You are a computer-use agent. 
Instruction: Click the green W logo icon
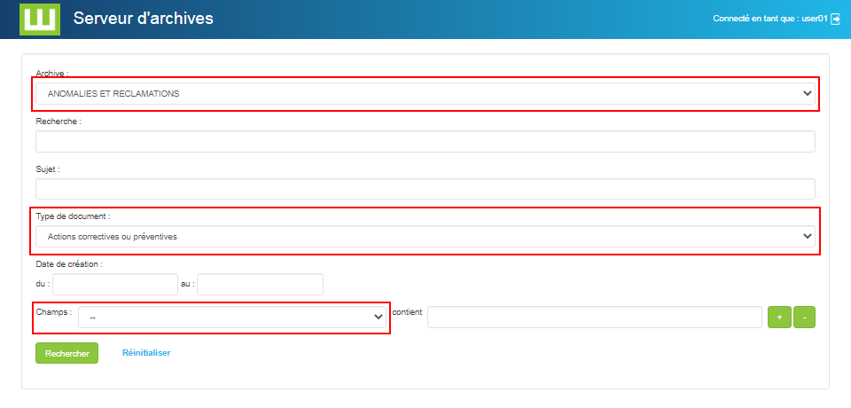click(x=39, y=19)
